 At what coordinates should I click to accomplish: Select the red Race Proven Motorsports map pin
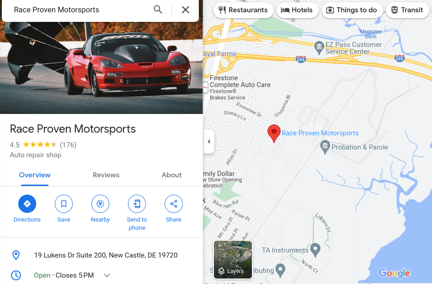pyautogui.click(x=274, y=133)
